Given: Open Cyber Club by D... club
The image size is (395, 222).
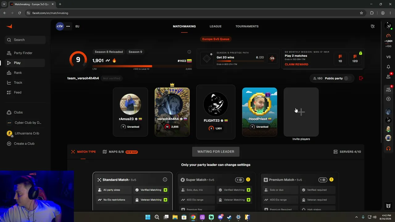Looking at the screenshot, I should coord(25,123).
